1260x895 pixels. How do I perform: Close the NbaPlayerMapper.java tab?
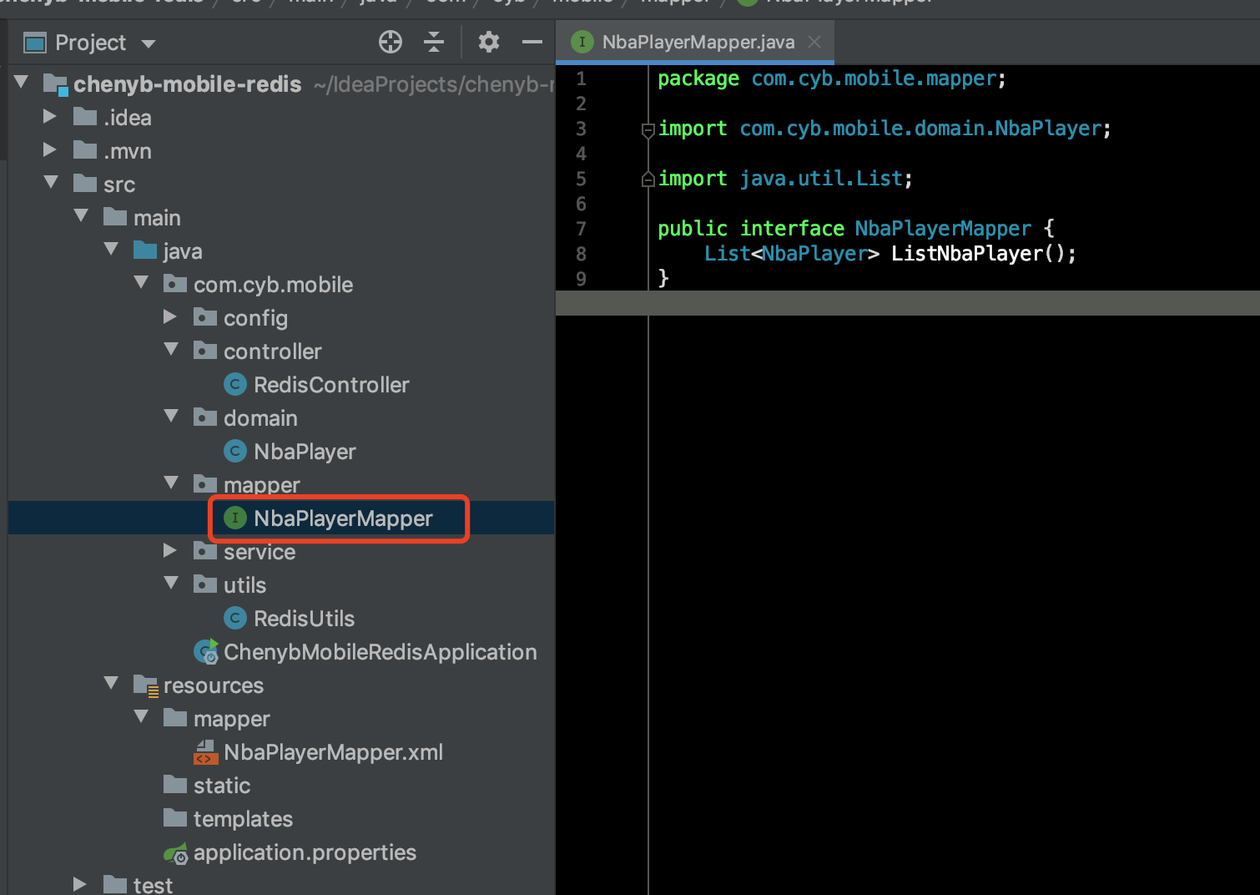point(814,42)
